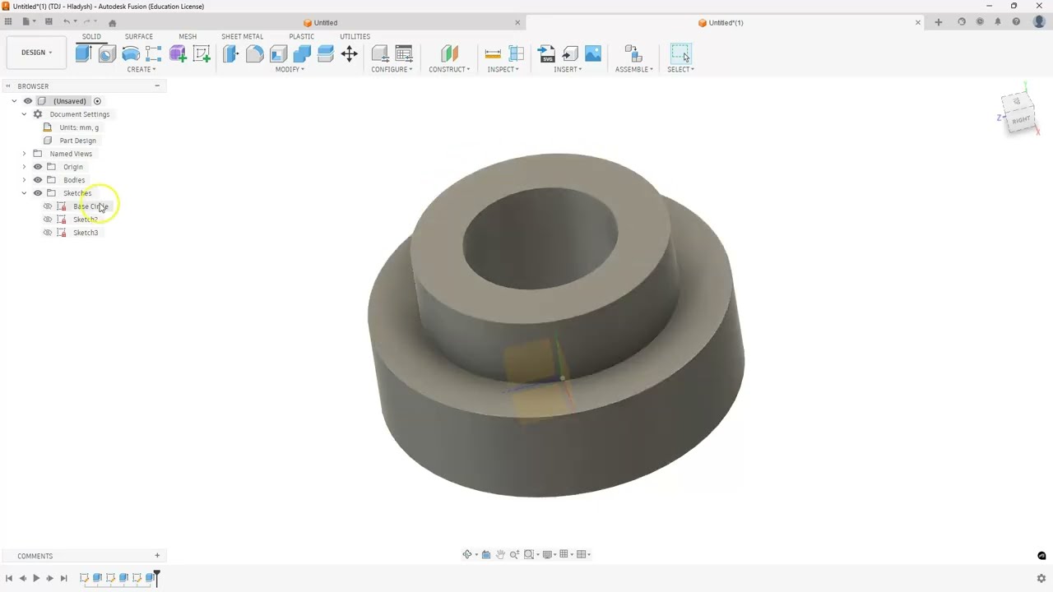The image size is (1053, 592).
Task: Select the Fillet tool
Action: pyautogui.click(x=254, y=54)
